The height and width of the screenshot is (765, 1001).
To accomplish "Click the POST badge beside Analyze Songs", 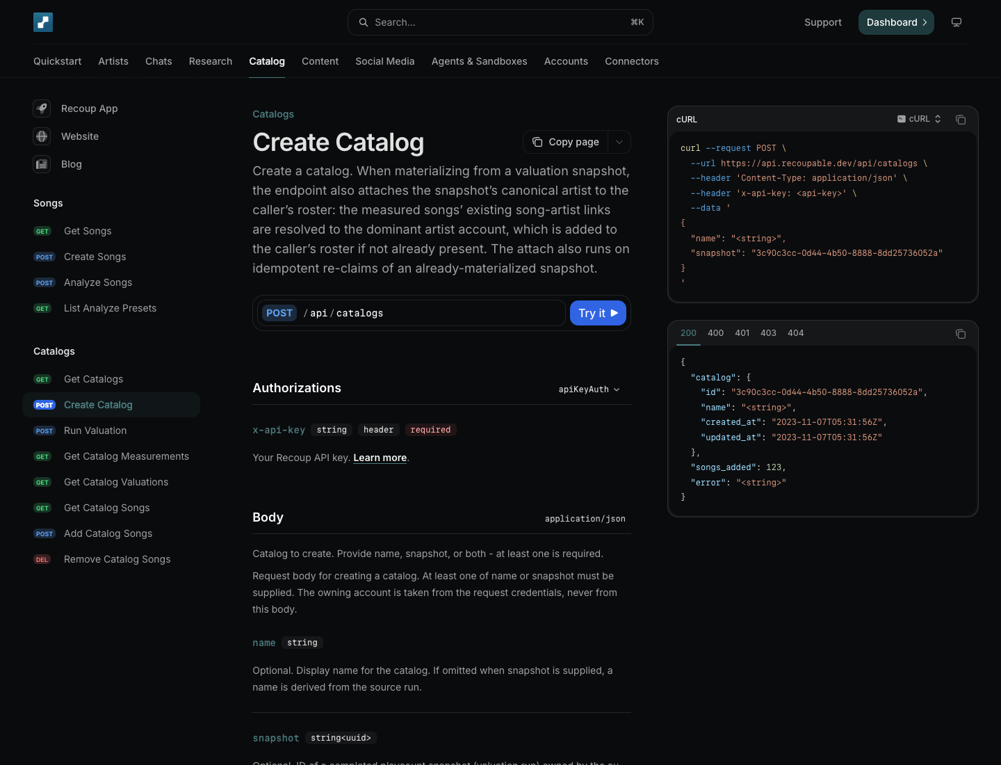I will click(44, 282).
